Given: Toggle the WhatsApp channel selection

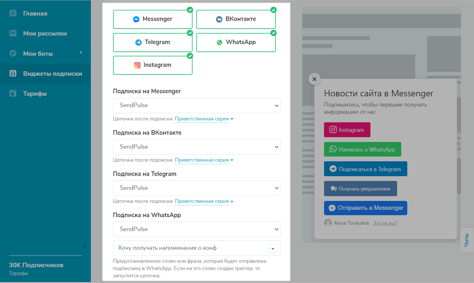Looking at the screenshot, I should (236, 42).
